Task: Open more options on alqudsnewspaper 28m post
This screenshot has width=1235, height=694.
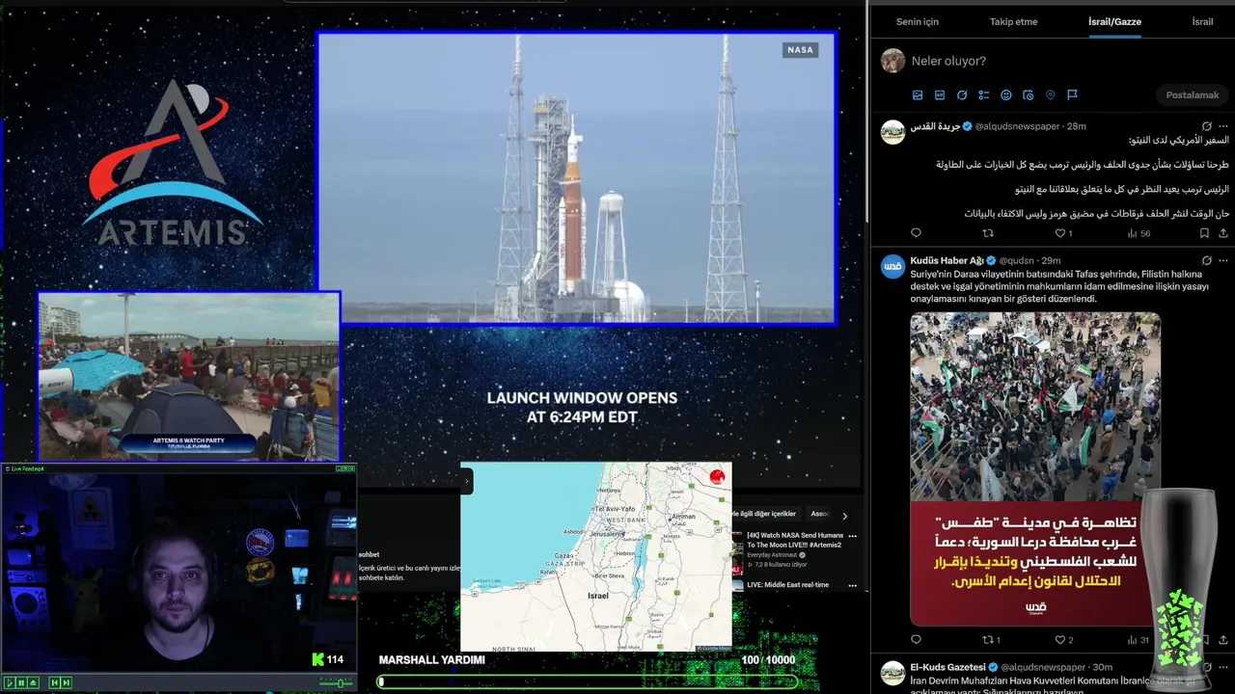Action: pyautogui.click(x=1224, y=126)
